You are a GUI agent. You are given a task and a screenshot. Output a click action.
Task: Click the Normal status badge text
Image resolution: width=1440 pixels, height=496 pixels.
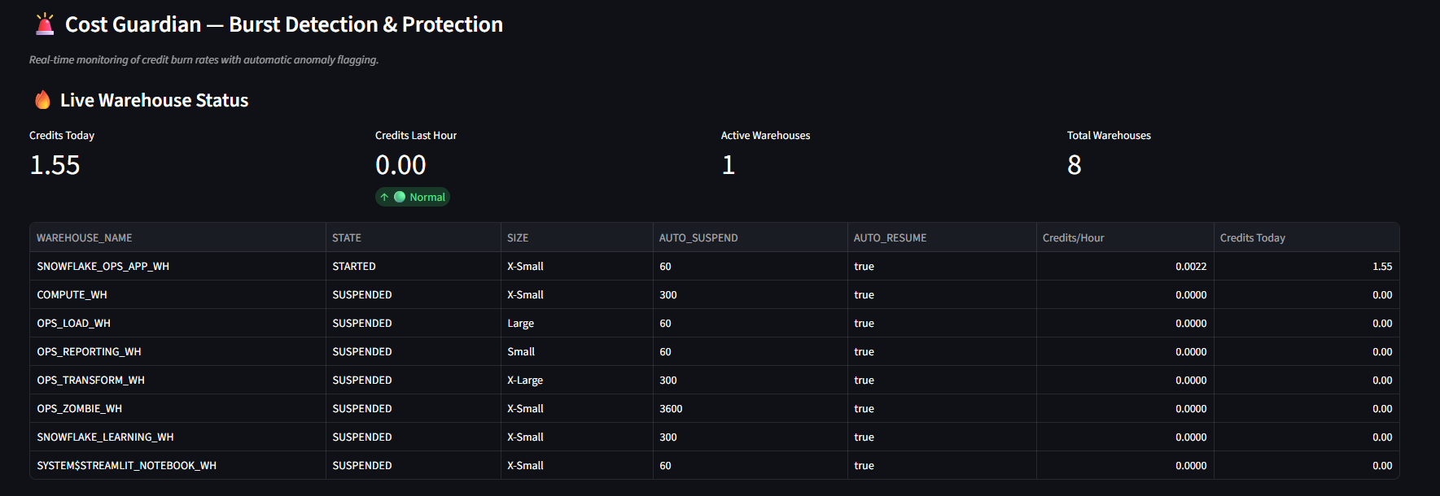tap(427, 198)
